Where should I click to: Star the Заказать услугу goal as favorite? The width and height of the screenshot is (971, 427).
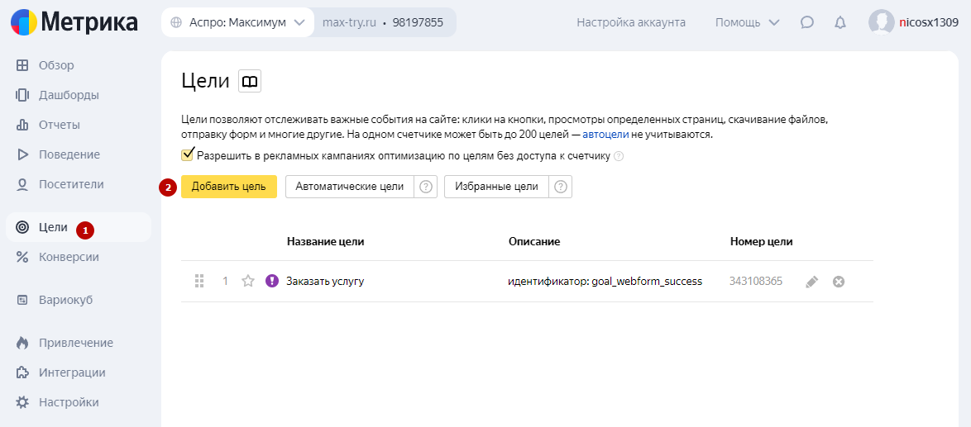pos(248,281)
